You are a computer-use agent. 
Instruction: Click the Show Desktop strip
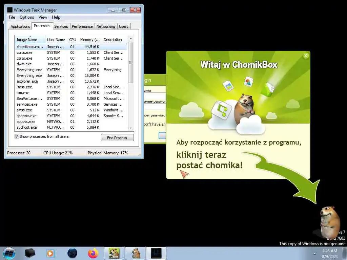pyautogui.click(x=344, y=253)
